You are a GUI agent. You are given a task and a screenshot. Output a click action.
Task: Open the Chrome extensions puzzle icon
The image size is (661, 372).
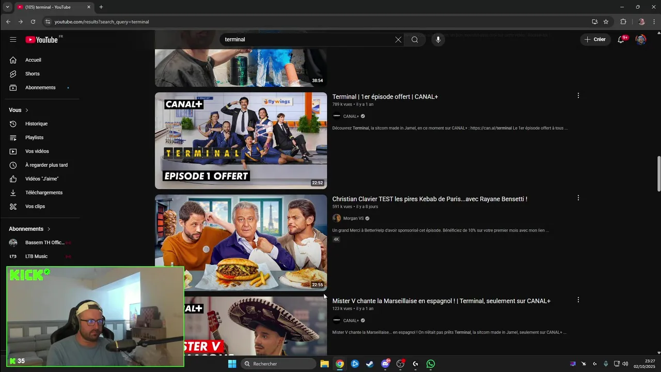click(x=623, y=22)
